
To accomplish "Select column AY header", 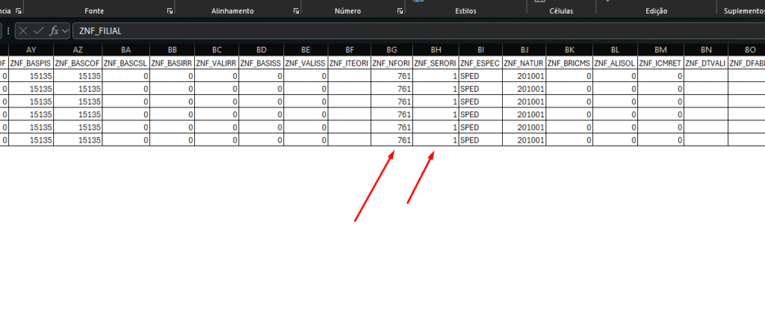I will [x=31, y=50].
